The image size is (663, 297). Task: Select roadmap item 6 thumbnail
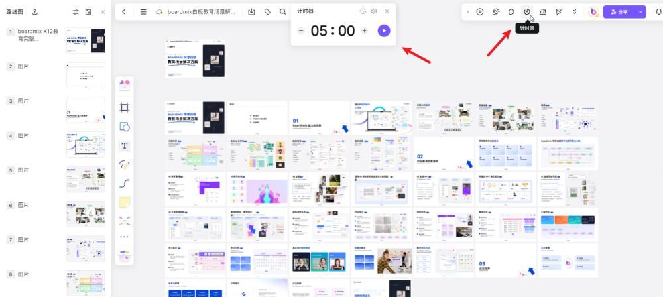(86, 214)
